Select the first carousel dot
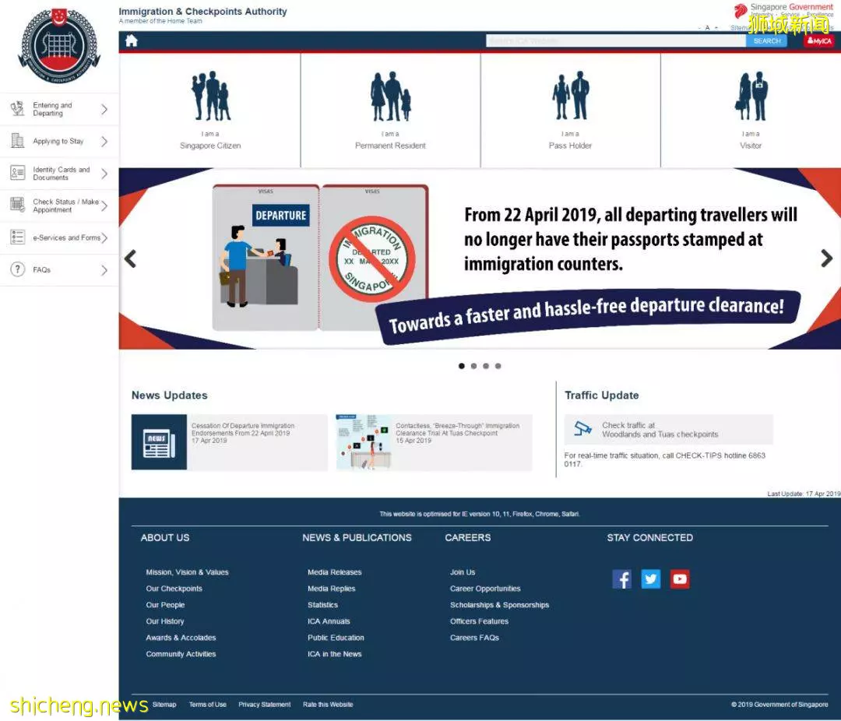This screenshot has width=841, height=721. pos(461,366)
